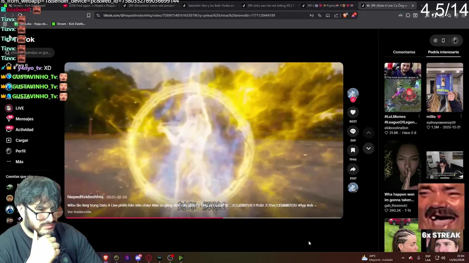Open the volume control in system tray
The image size is (469, 263).
click(443, 258)
